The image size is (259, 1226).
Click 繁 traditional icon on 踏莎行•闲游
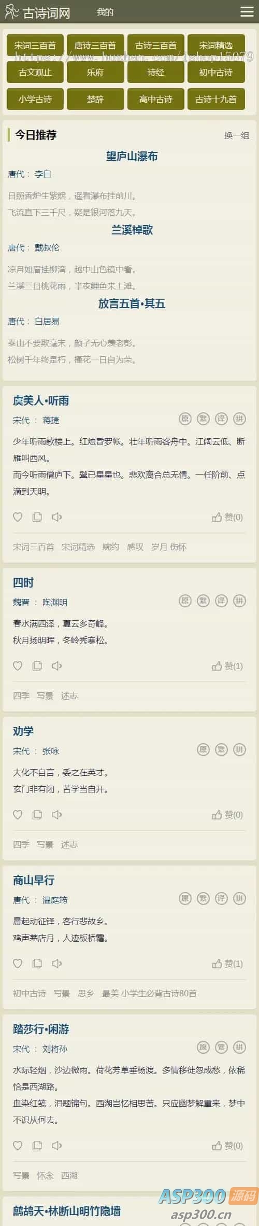click(x=221, y=1047)
